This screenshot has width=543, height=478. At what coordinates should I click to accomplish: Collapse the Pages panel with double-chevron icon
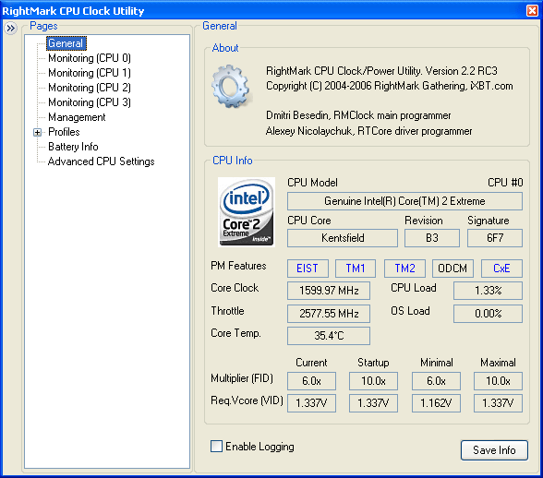coord(11,28)
